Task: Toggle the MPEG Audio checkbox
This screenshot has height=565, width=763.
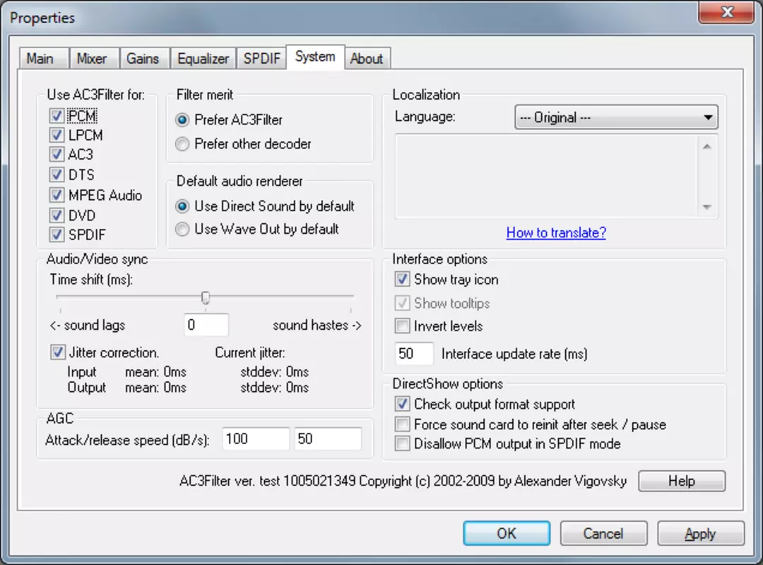Action: [x=57, y=195]
